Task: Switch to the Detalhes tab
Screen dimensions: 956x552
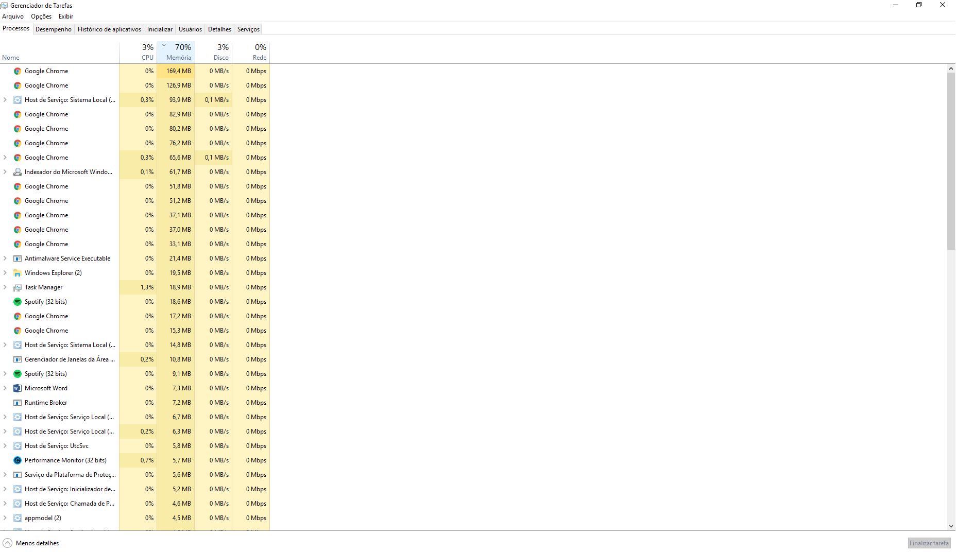Action: tap(219, 29)
